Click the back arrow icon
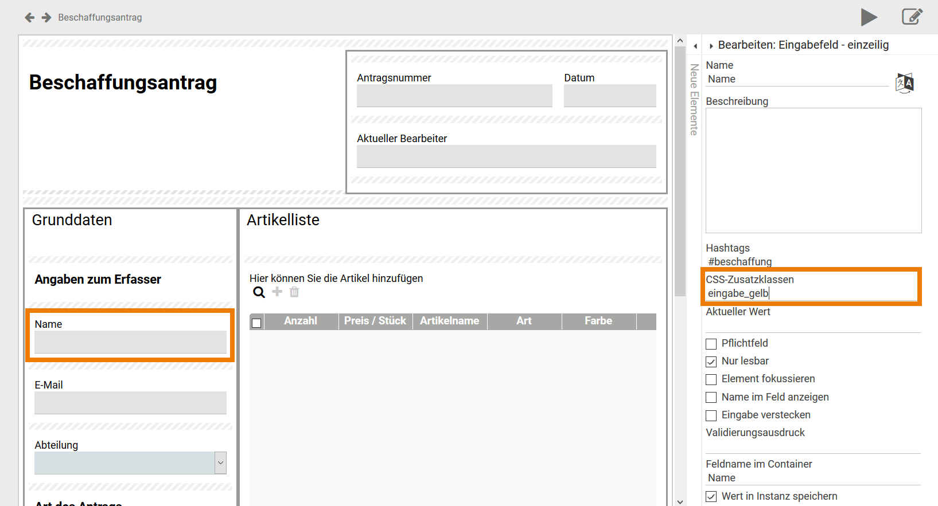 [x=30, y=18]
